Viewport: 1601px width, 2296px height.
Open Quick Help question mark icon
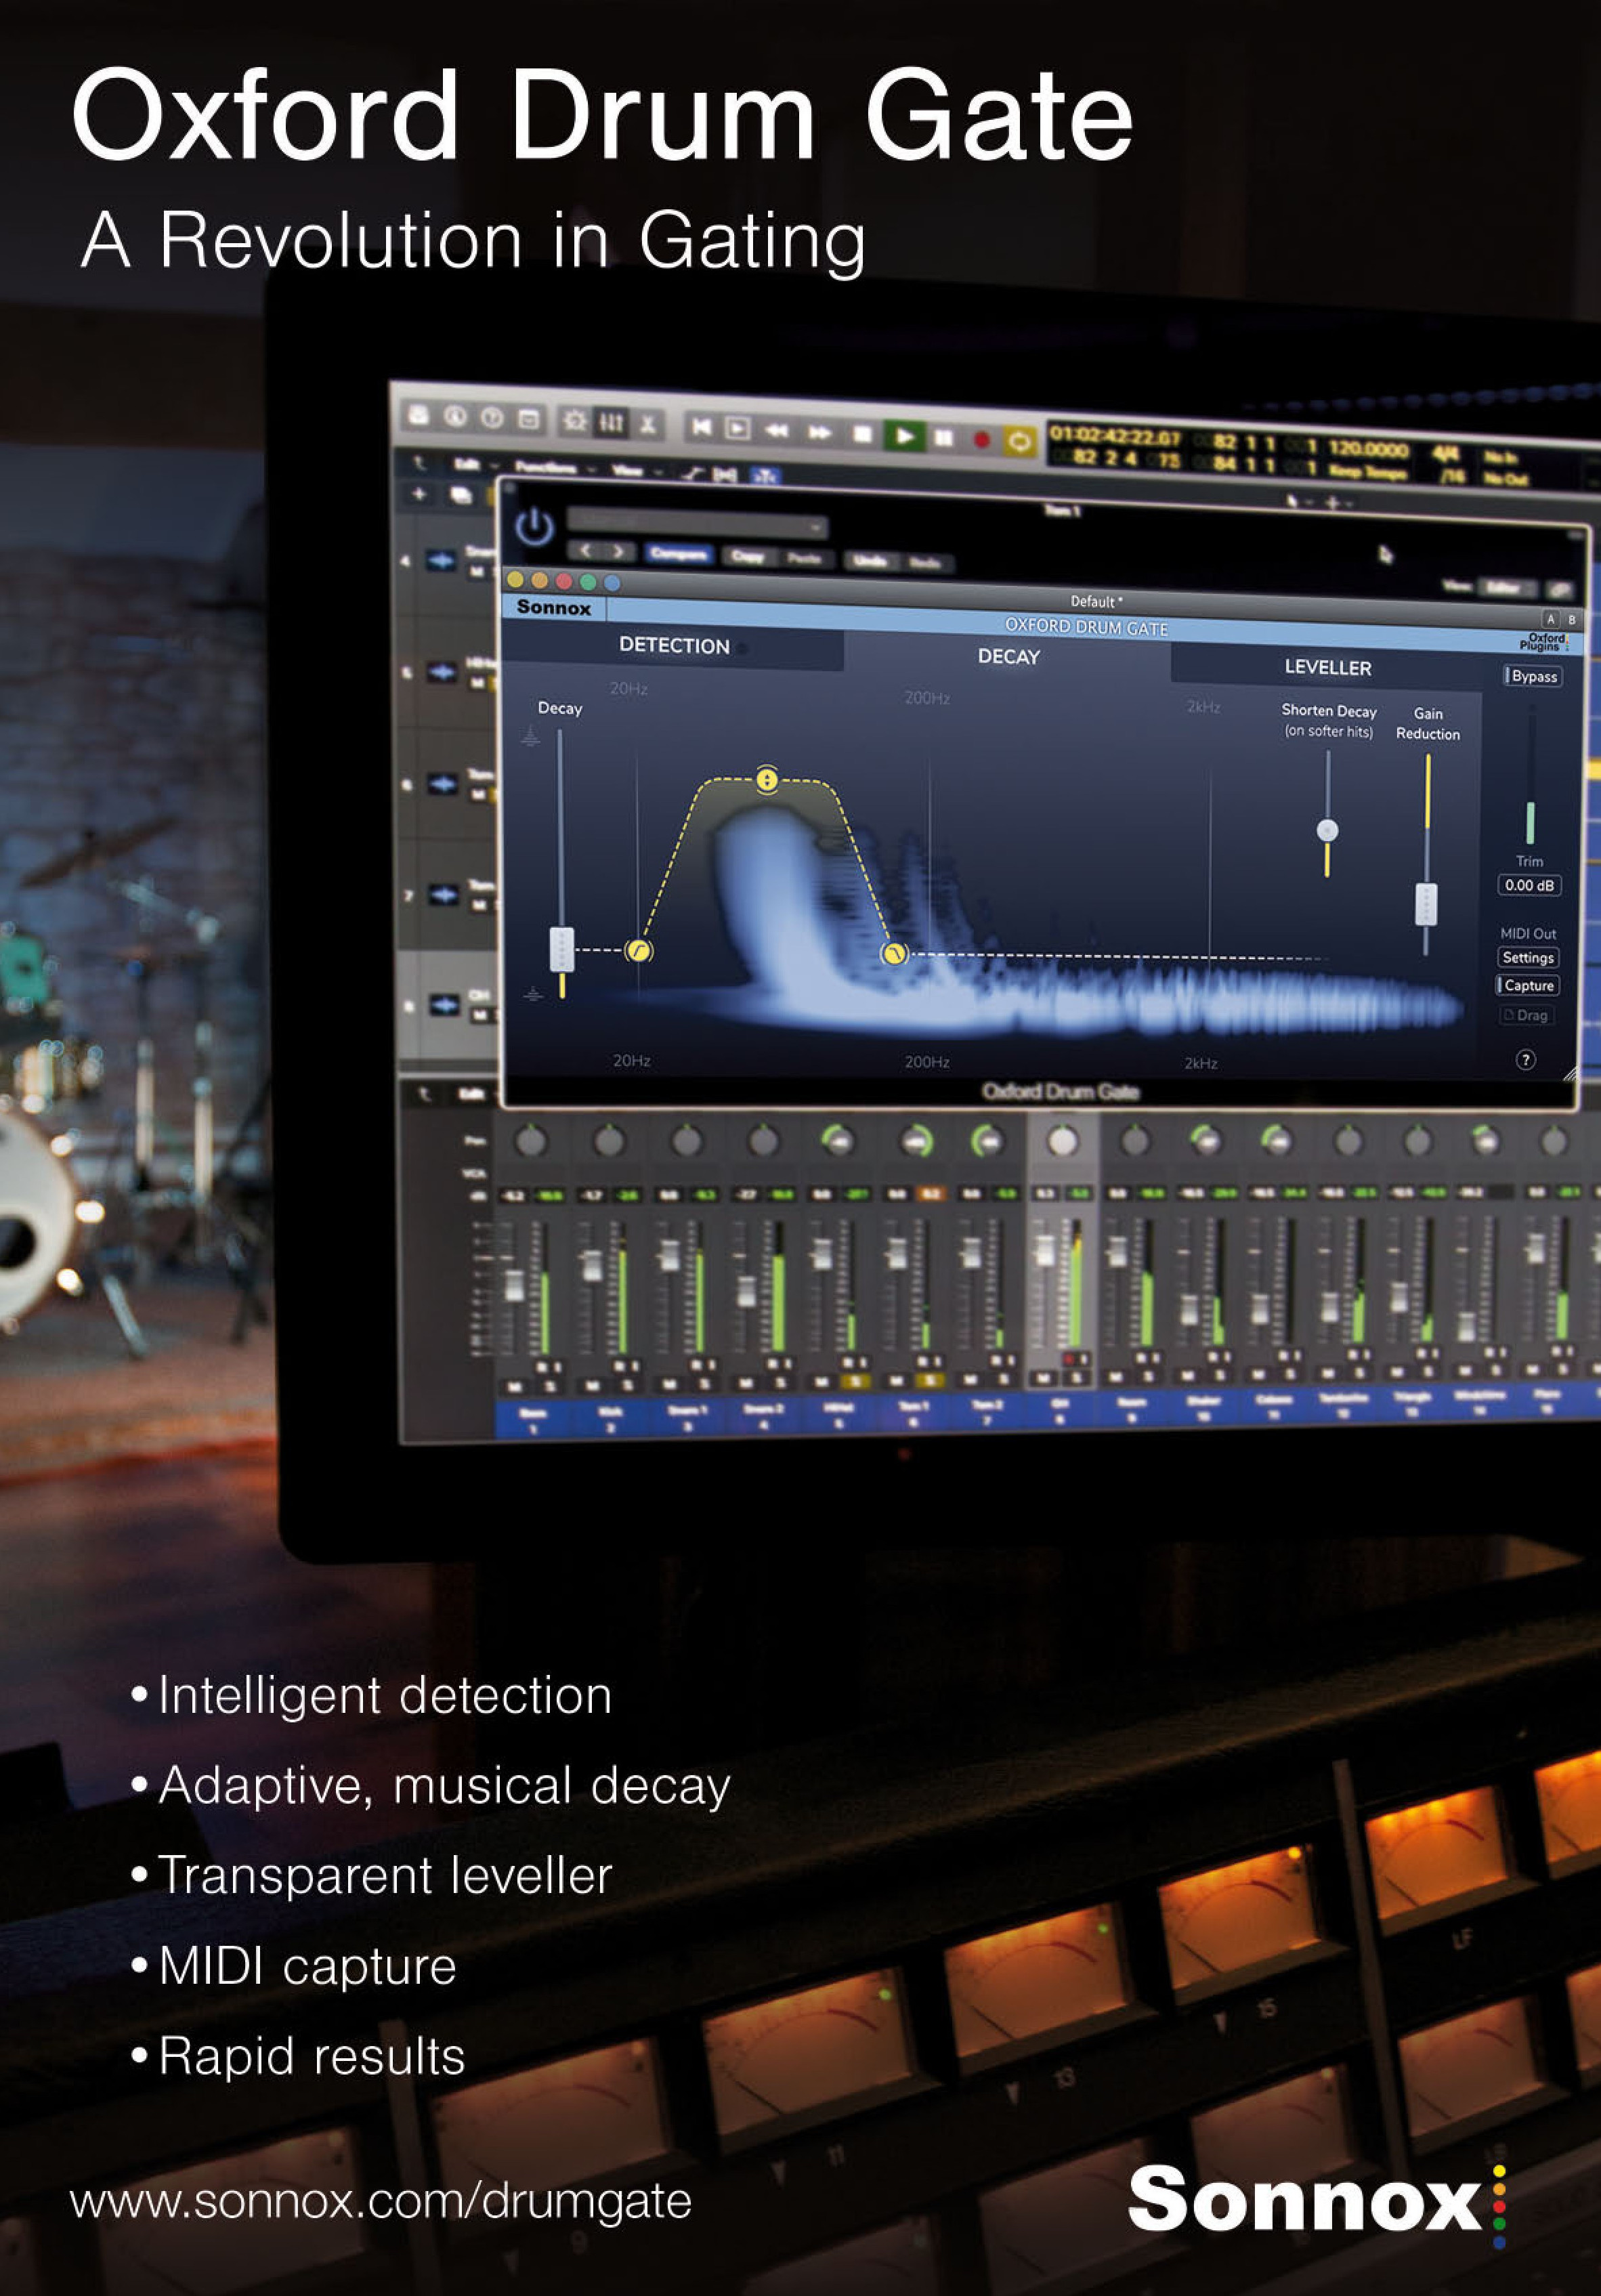click(491, 418)
